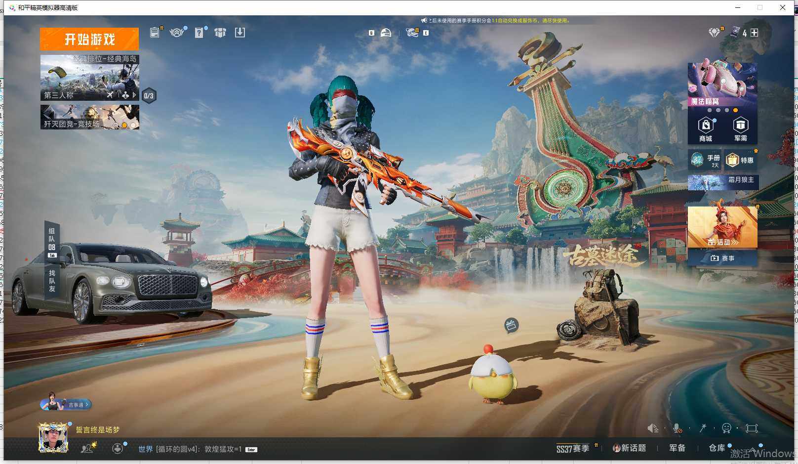Image resolution: width=798 pixels, height=464 pixels.
Task: Open the emote face icon
Action: [x=726, y=428]
